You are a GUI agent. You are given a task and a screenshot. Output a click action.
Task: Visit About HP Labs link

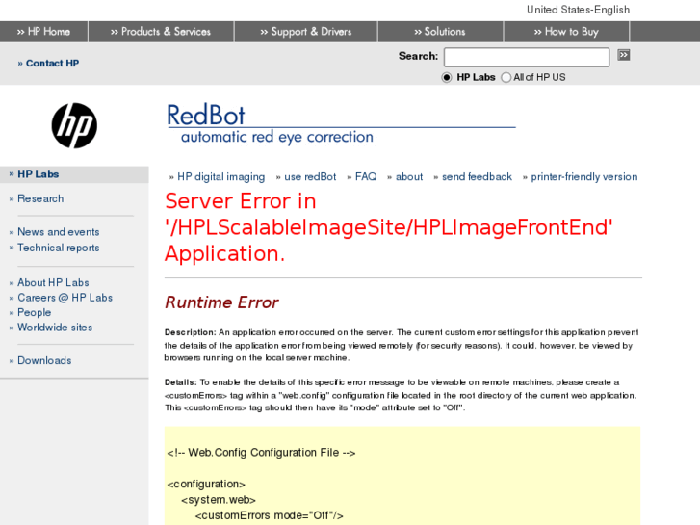(x=53, y=282)
